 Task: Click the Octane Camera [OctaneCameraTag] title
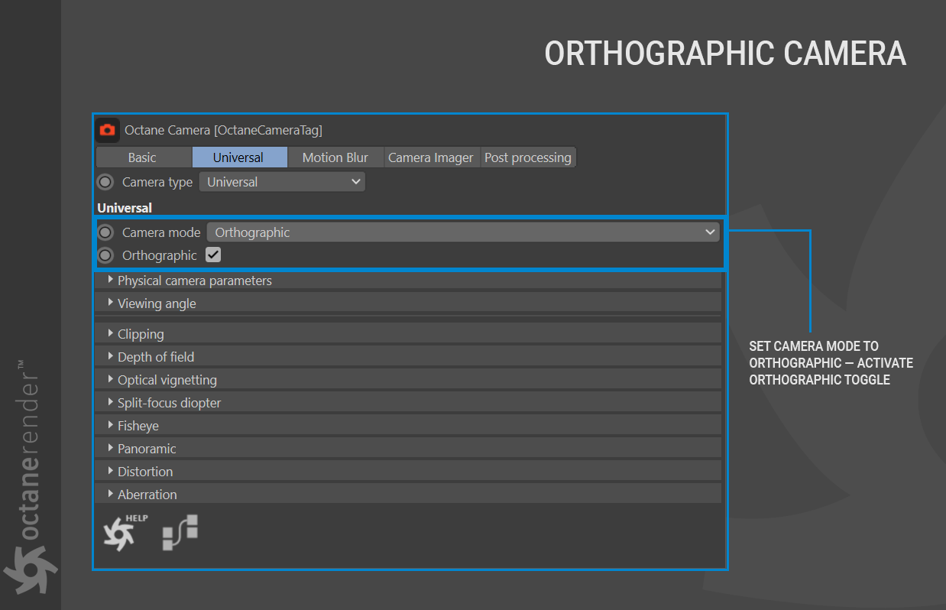(224, 131)
